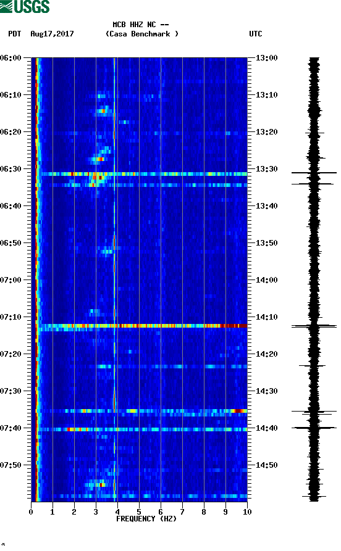Click the '07:40' PDT time label
Image resolution: width=341 pixels, height=551 pixels.
point(11,428)
